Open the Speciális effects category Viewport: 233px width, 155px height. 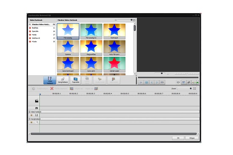pyautogui.click(x=42, y=31)
